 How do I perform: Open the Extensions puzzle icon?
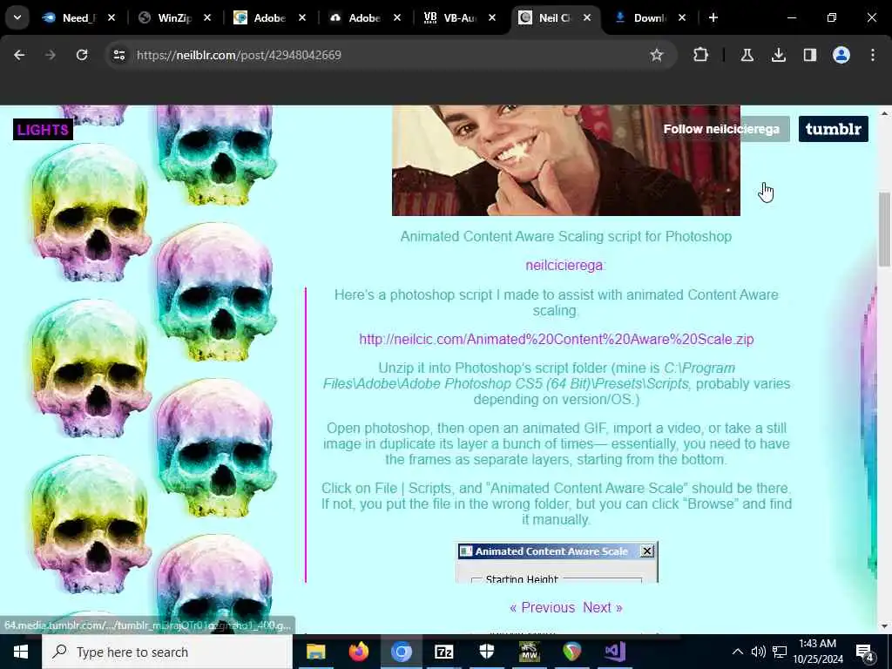coord(701,55)
